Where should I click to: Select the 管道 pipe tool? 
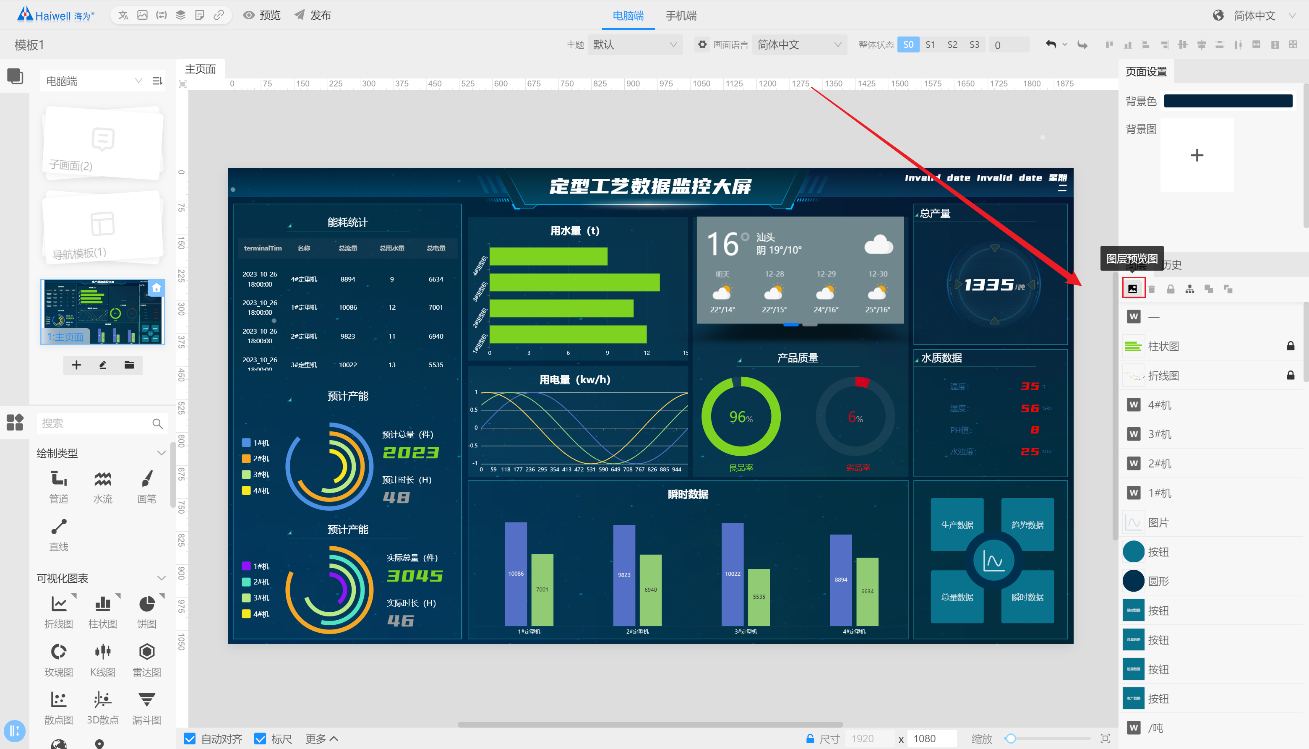coord(59,487)
